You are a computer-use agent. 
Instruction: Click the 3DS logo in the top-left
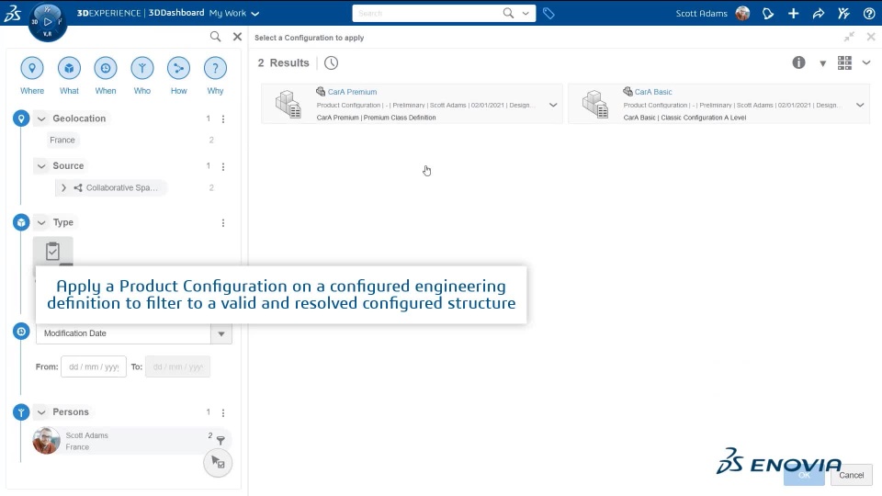12,13
